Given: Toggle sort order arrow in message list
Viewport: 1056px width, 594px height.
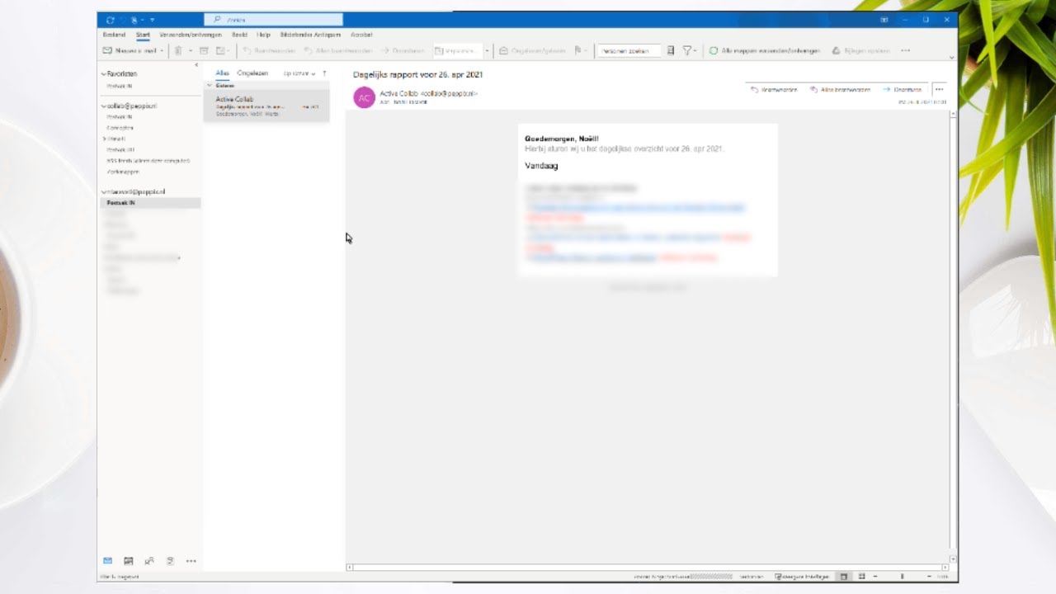Looking at the screenshot, I should click(x=324, y=73).
